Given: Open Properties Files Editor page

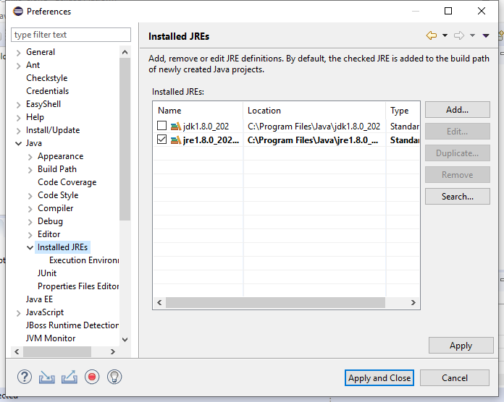Looking at the screenshot, I should coord(78,286).
